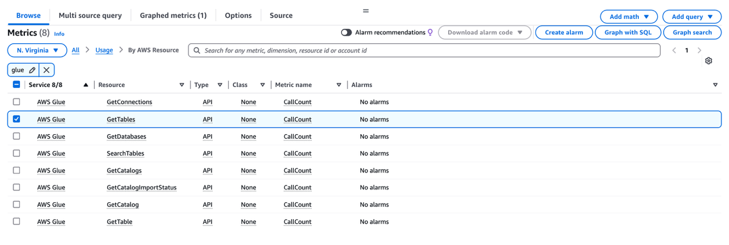The image size is (729, 245).
Task: Uncheck the GetTables row checkbox
Action: pyautogui.click(x=16, y=119)
